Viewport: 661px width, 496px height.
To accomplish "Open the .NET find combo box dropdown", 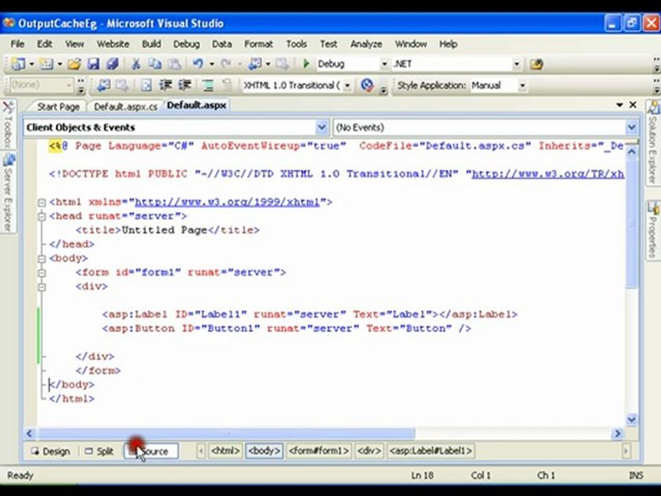I will click(516, 64).
